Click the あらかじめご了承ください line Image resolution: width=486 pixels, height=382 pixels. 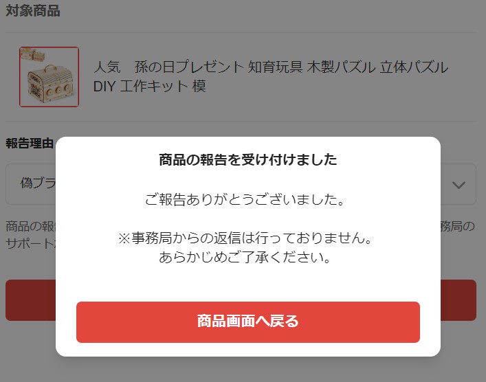pos(245,257)
